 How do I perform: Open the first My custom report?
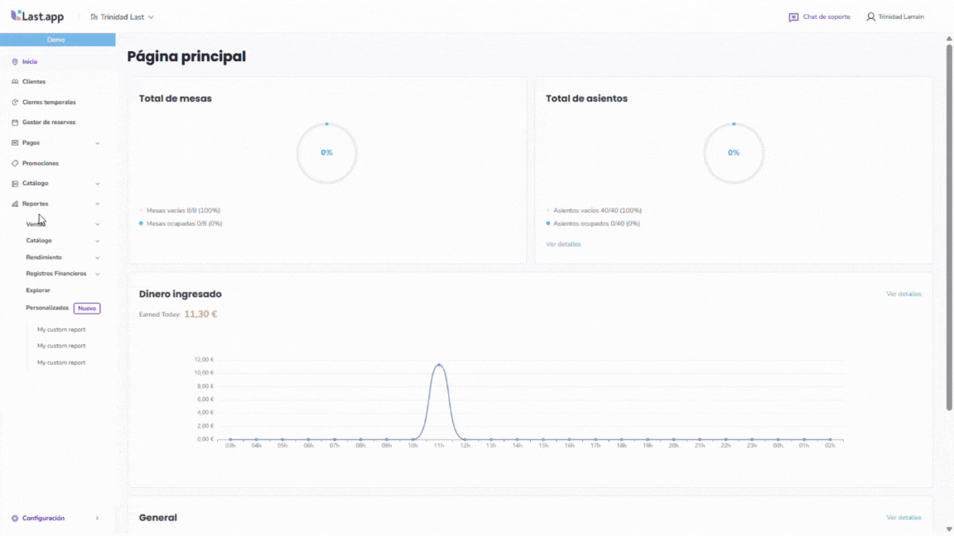coord(61,329)
